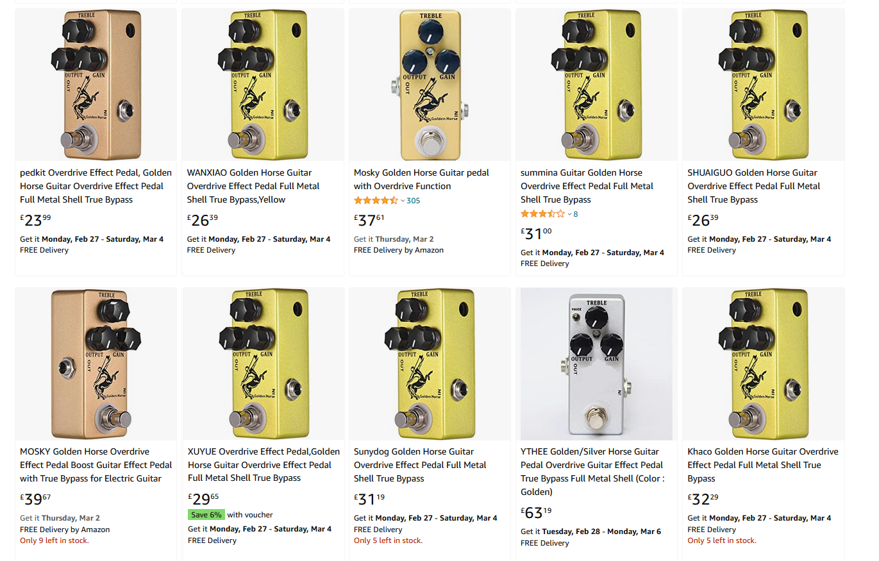
Task: Expand rating dropdown arrow beside 305 reviews
Action: click(x=403, y=201)
